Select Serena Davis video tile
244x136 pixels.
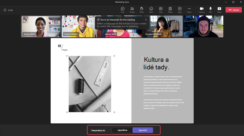click(41, 26)
